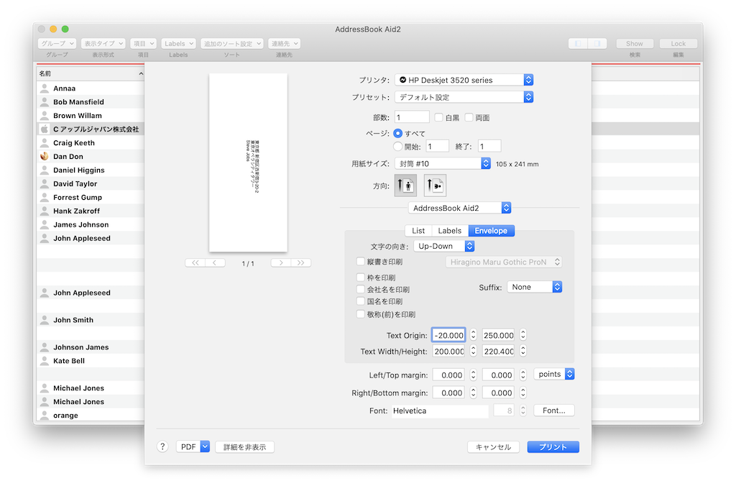Open the Labels toolbar menu

point(178,44)
